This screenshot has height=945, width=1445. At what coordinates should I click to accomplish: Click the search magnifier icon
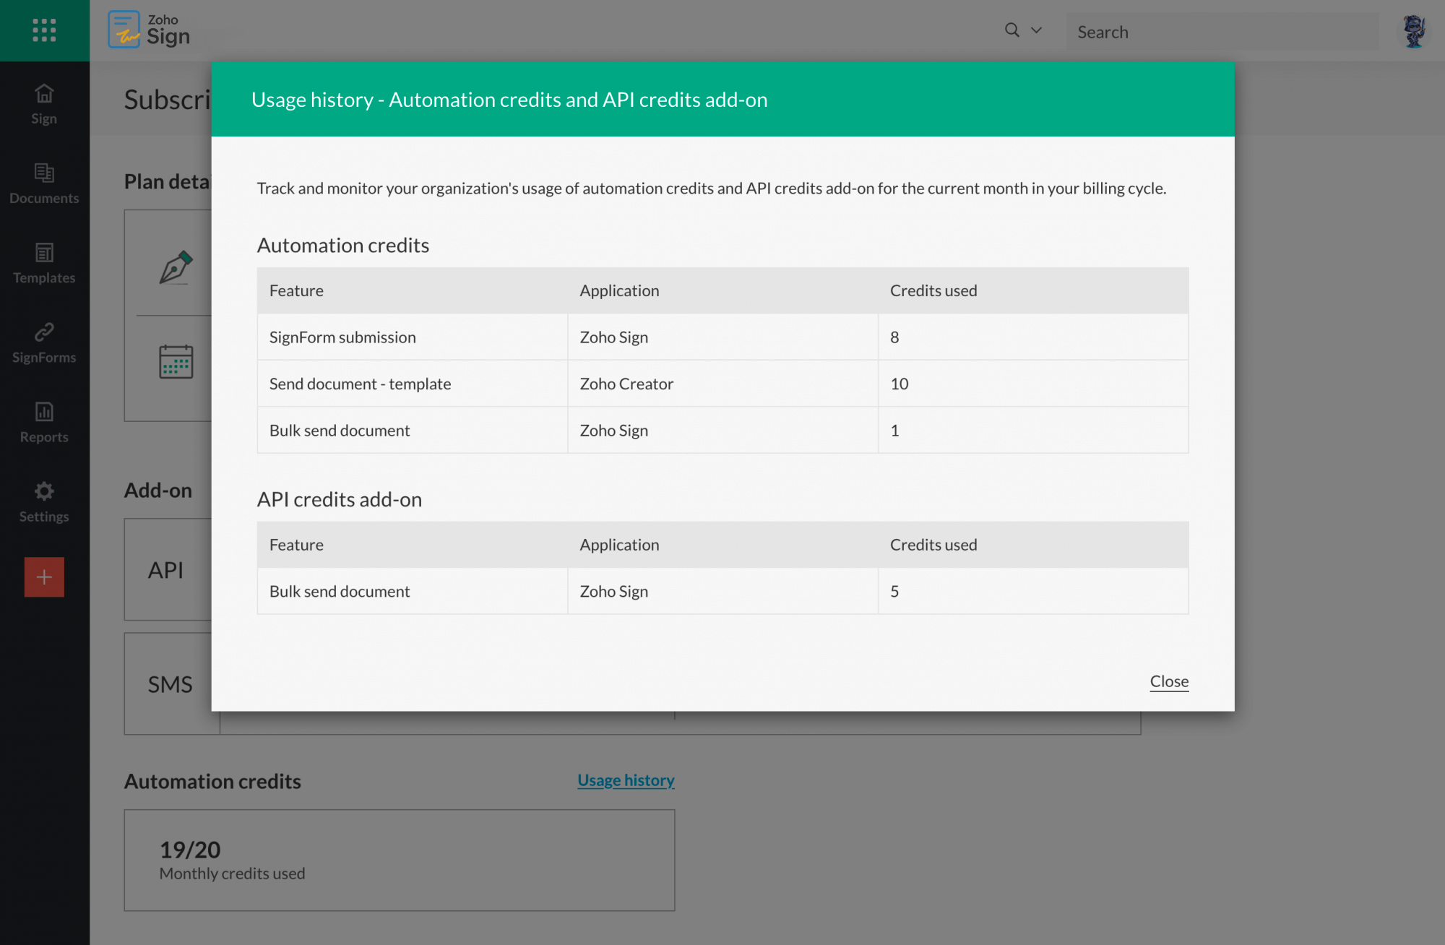coord(1012,30)
